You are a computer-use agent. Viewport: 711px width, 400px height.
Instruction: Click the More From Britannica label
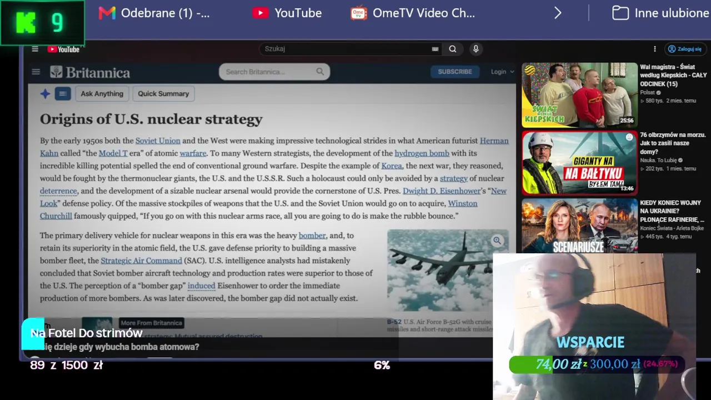pyautogui.click(x=151, y=323)
